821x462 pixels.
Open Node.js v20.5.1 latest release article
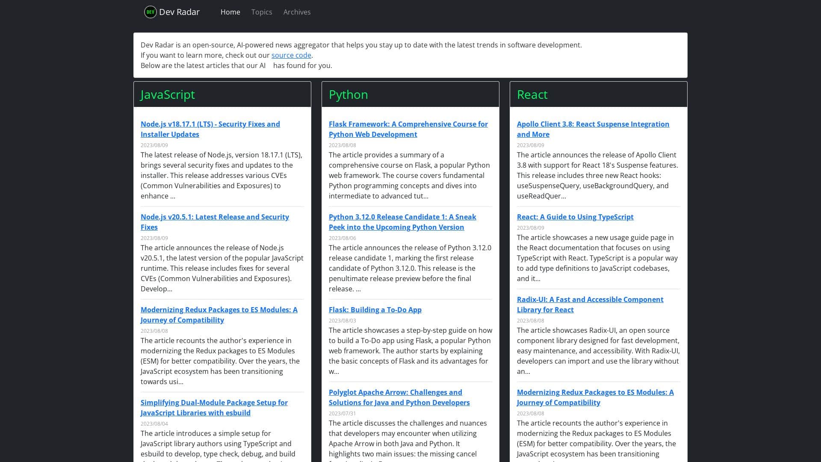pos(215,222)
